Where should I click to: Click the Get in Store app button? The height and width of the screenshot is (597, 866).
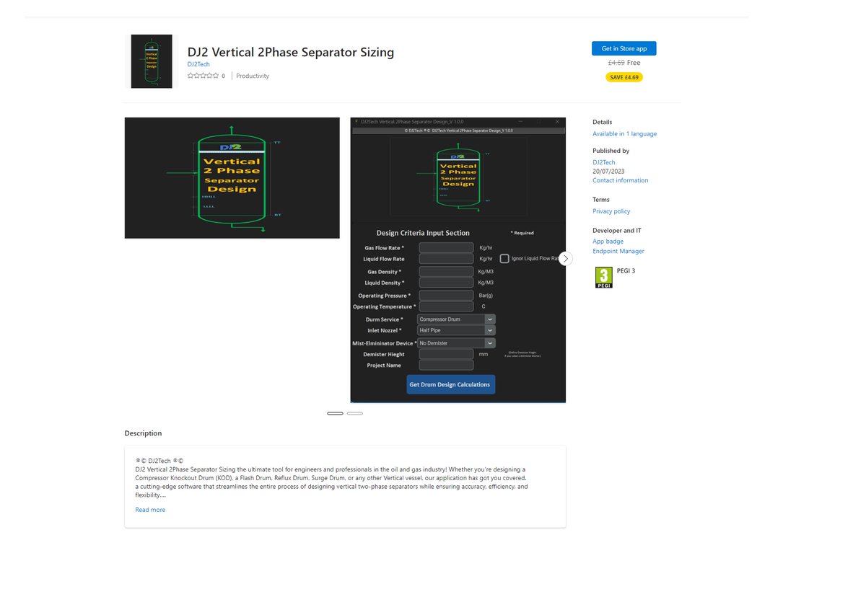[624, 48]
